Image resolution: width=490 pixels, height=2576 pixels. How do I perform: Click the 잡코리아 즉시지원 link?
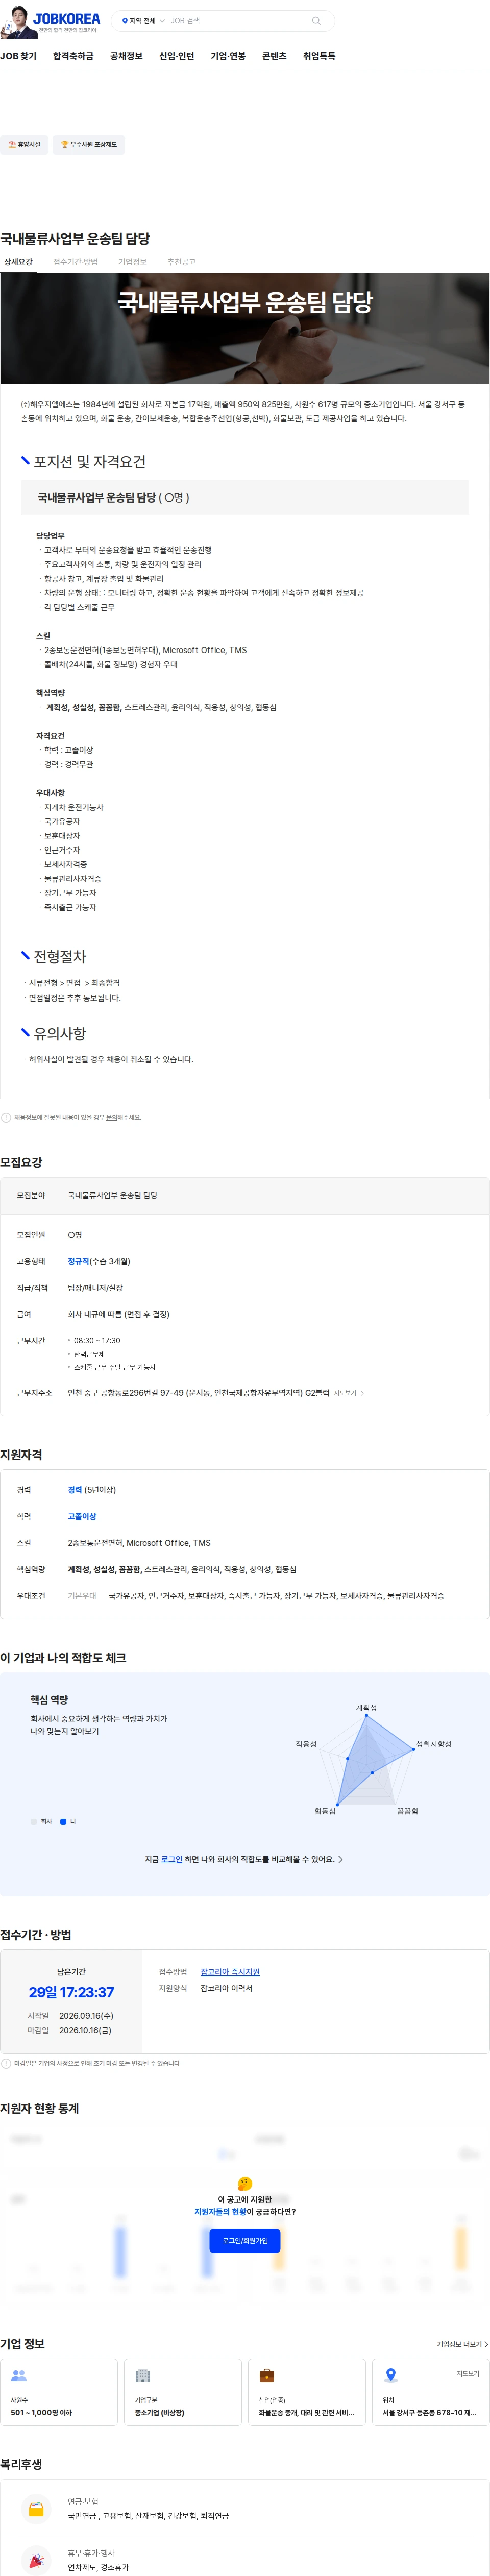tap(230, 1972)
